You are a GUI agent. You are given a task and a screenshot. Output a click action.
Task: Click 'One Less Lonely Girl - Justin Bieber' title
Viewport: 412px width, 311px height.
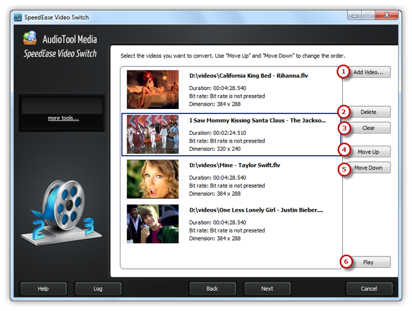[256, 210]
